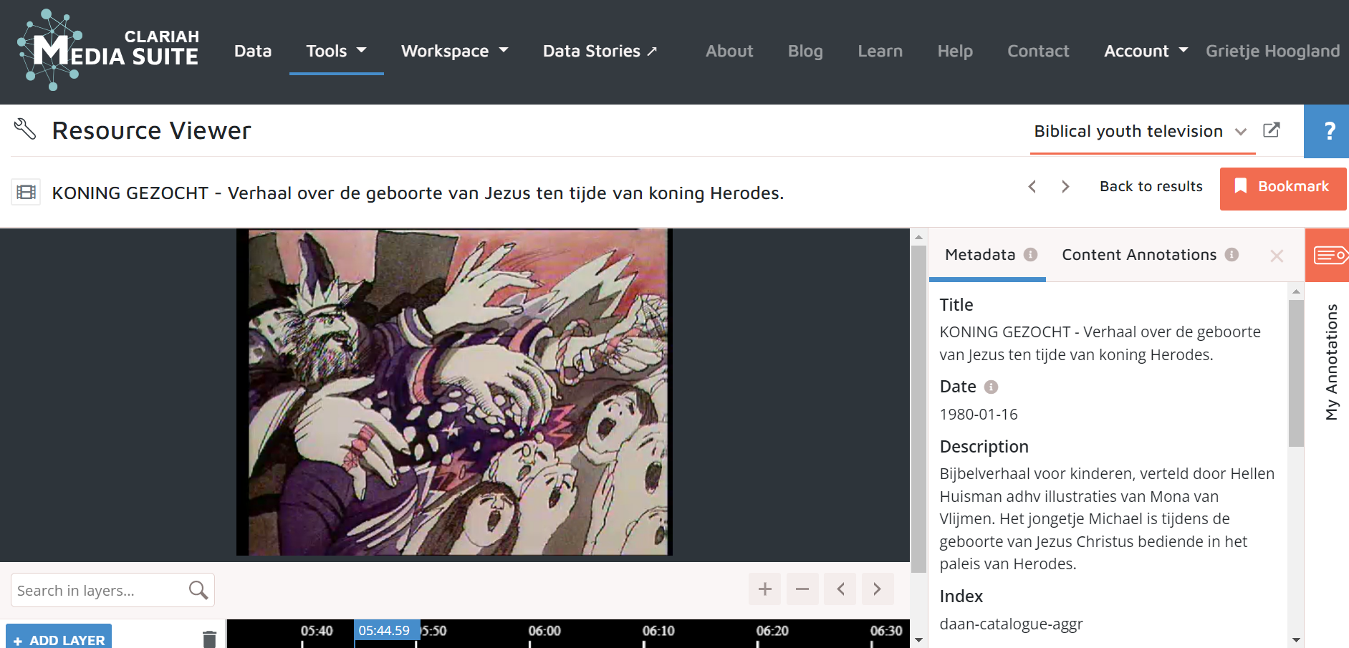Viewport: 1349px width, 648px height.
Task: Close the metadata panel with X
Action: (1276, 256)
